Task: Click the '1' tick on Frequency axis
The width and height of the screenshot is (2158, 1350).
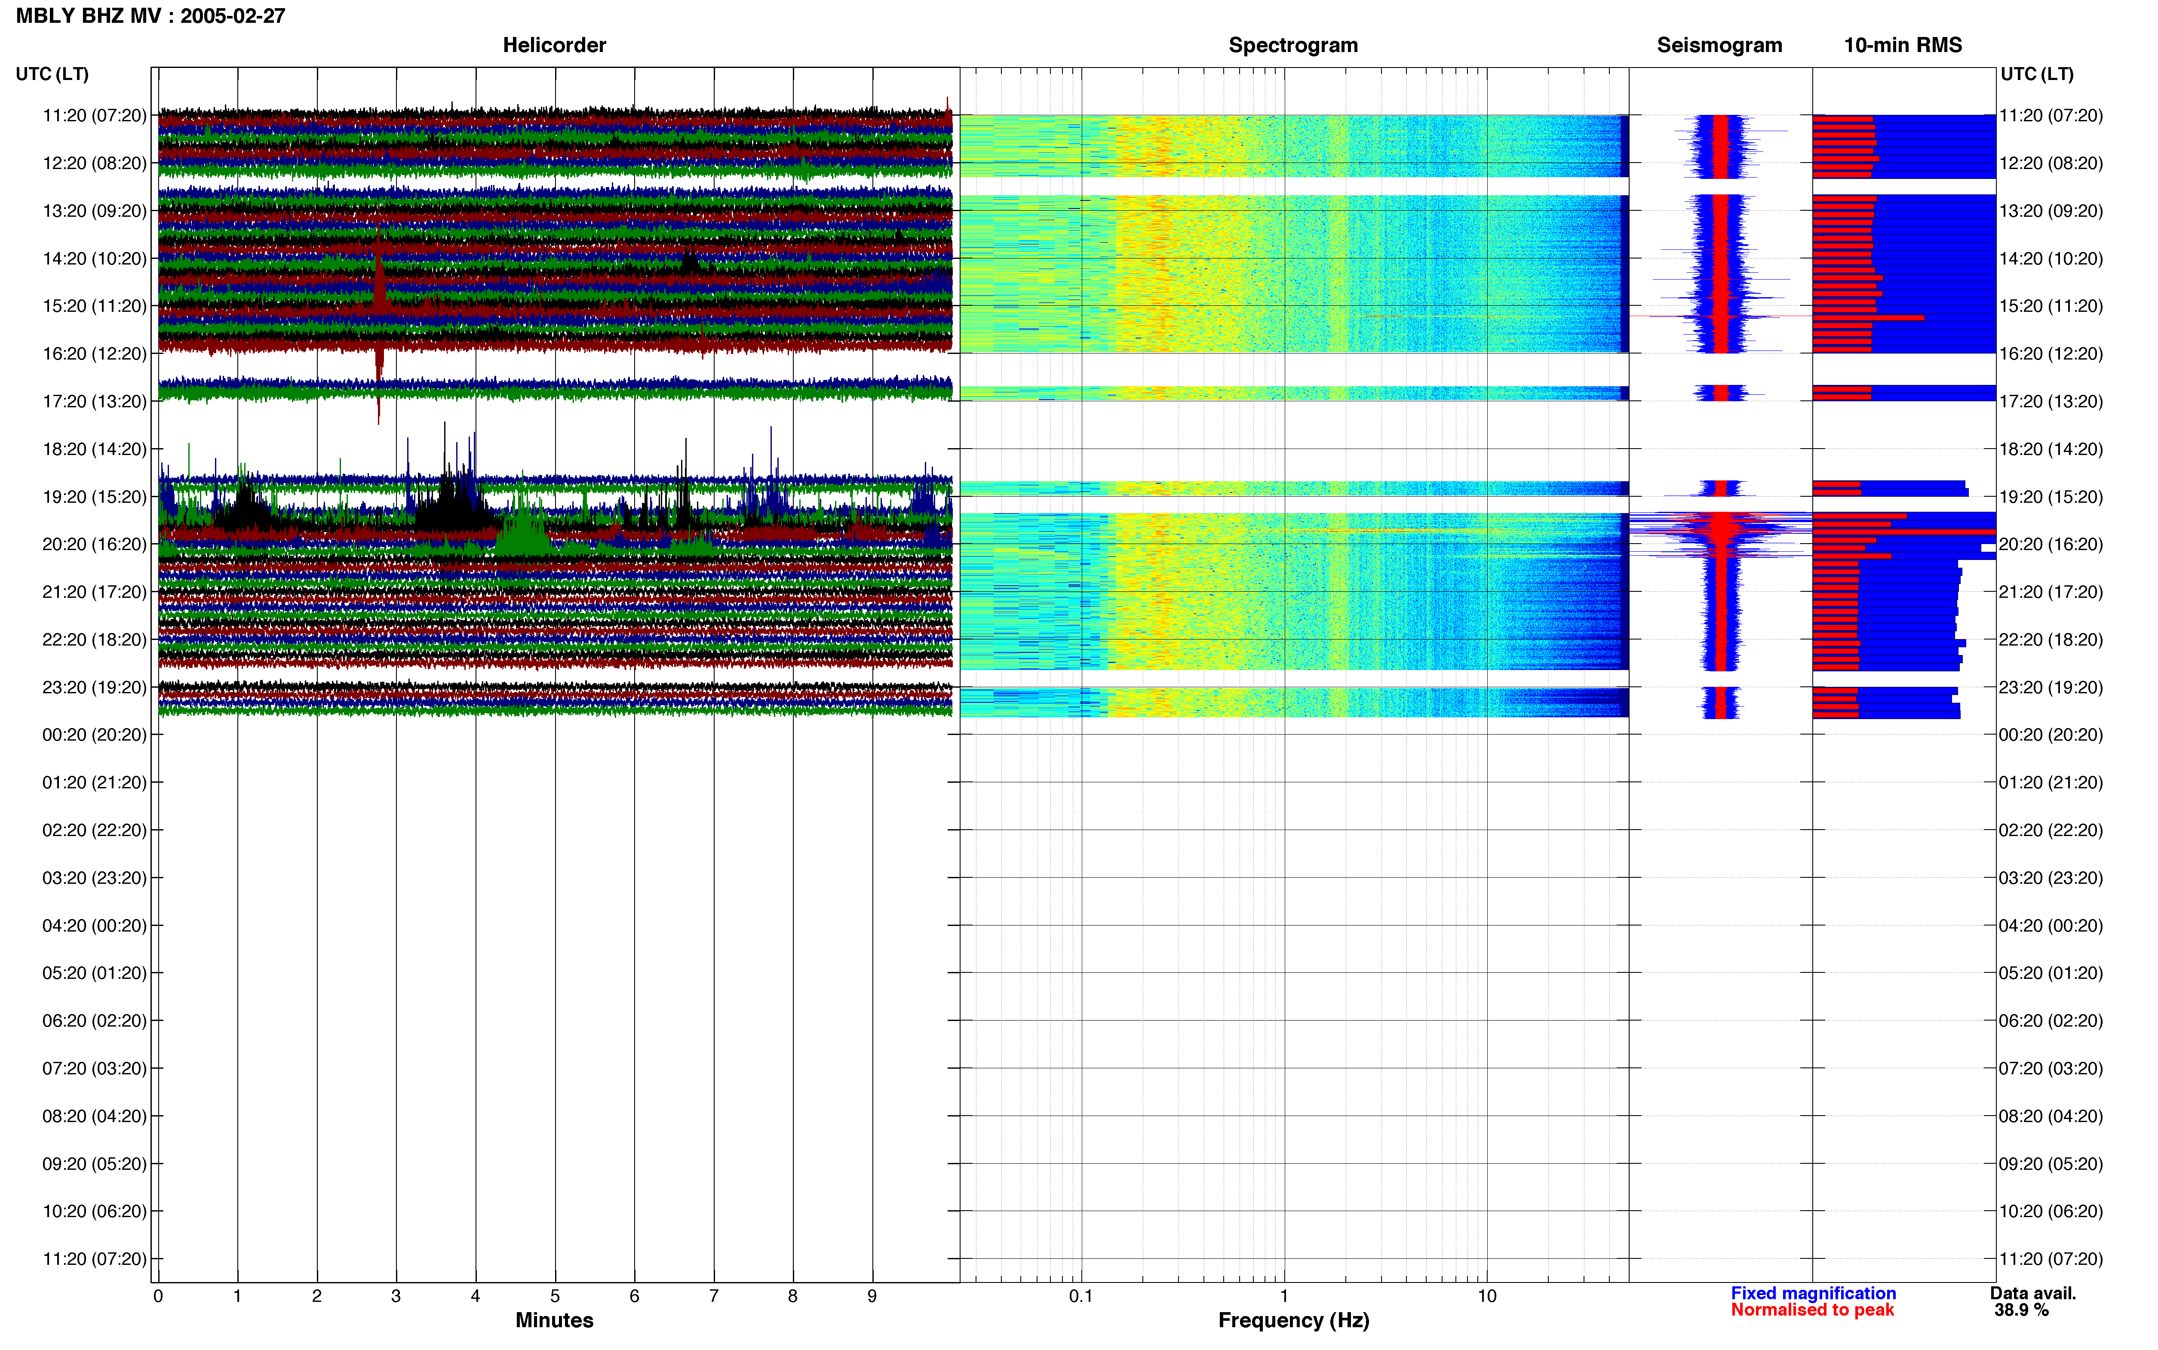Action: [x=1284, y=1296]
